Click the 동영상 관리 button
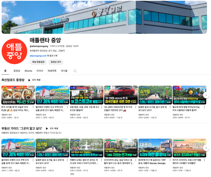Screen dimensions: 211x177 [56, 62]
